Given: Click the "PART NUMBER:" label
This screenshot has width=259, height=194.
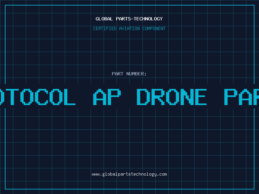Looking at the screenshot, I should [129, 74].
